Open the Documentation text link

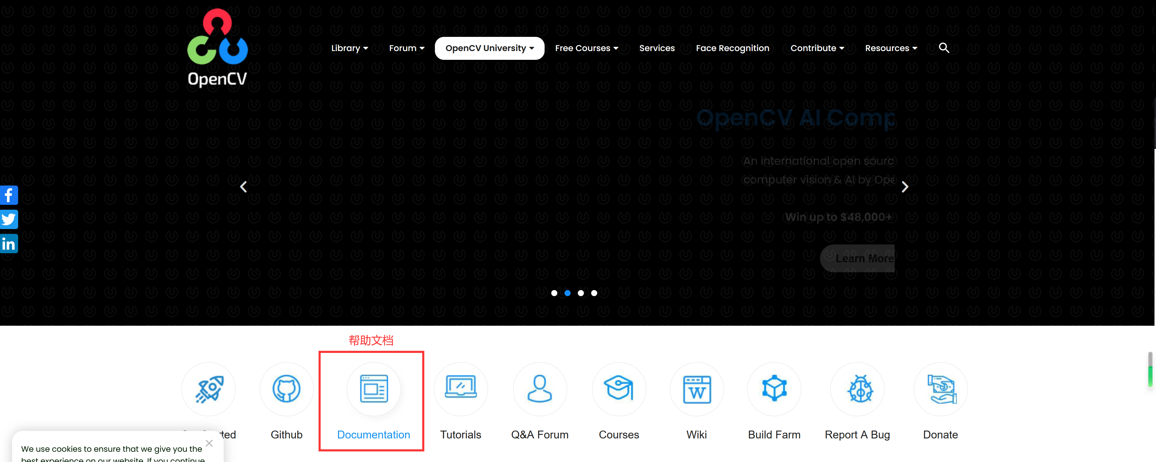pyautogui.click(x=373, y=434)
